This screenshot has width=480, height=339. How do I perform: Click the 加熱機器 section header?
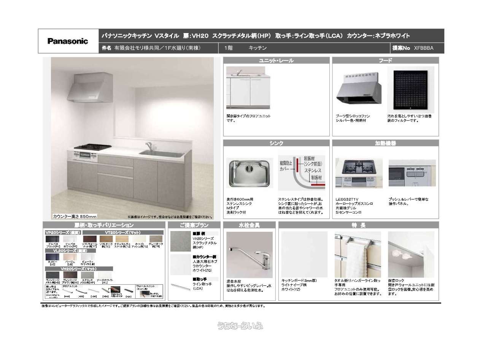coord(385,143)
